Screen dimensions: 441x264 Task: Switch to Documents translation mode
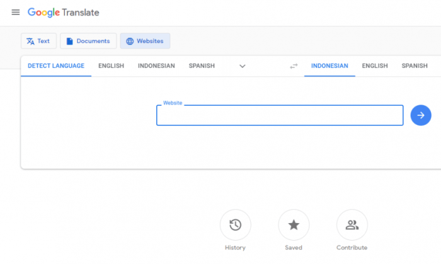88,41
